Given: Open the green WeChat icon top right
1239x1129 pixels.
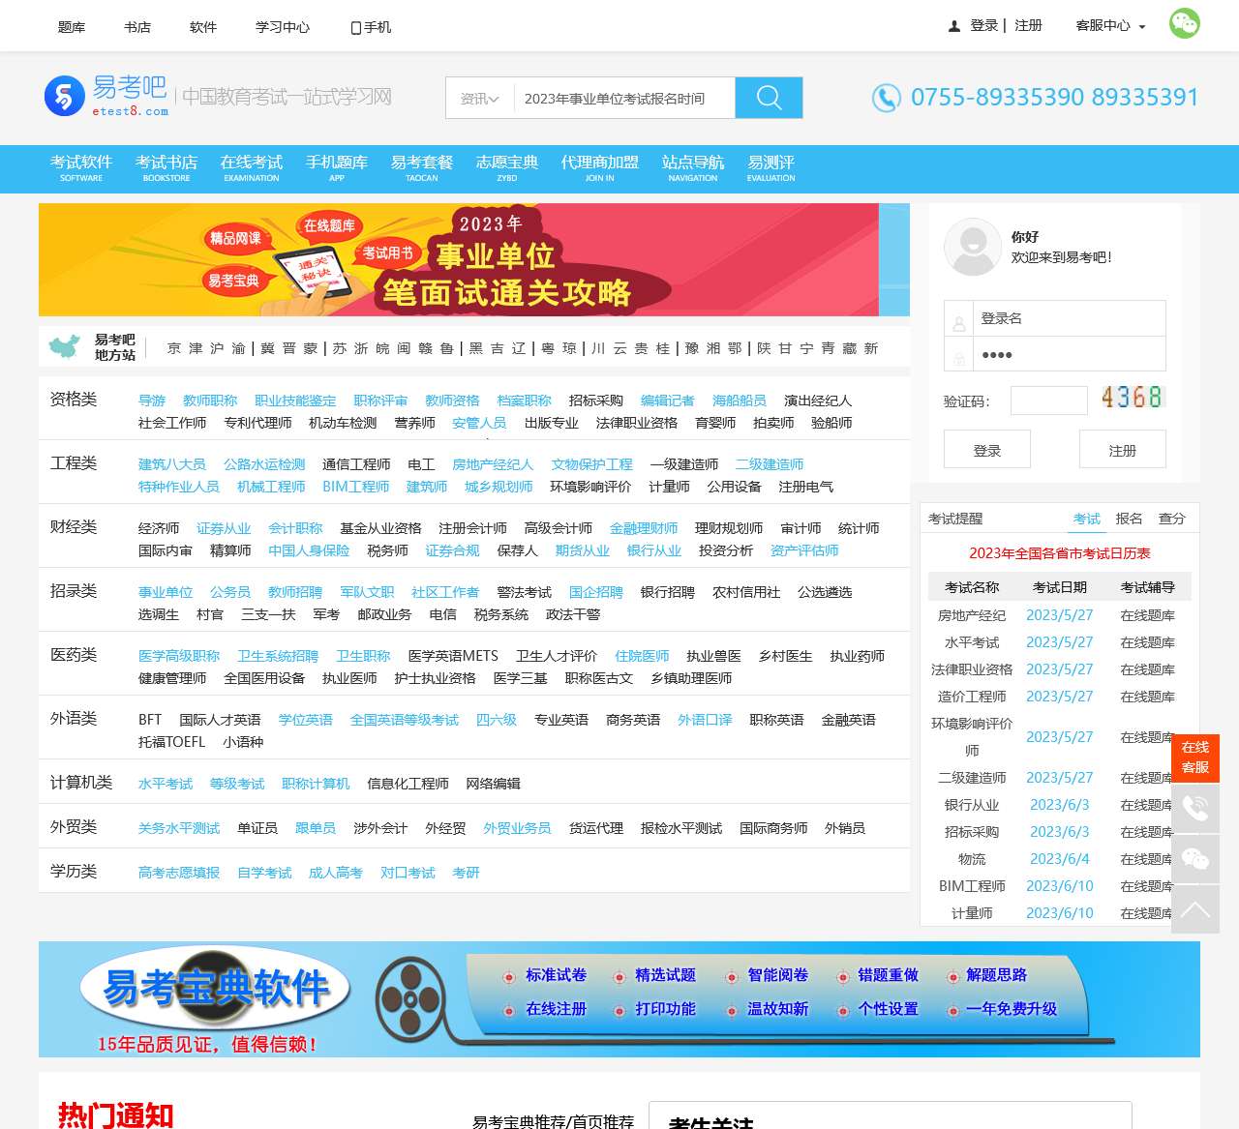Looking at the screenshot, I should click(x=1185, y=22).
